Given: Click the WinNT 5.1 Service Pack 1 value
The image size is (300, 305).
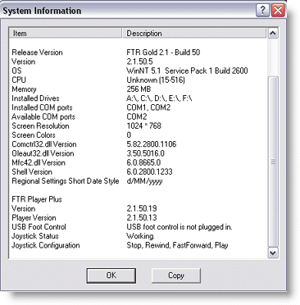Looking at the screenshot, I should point(187,71).
